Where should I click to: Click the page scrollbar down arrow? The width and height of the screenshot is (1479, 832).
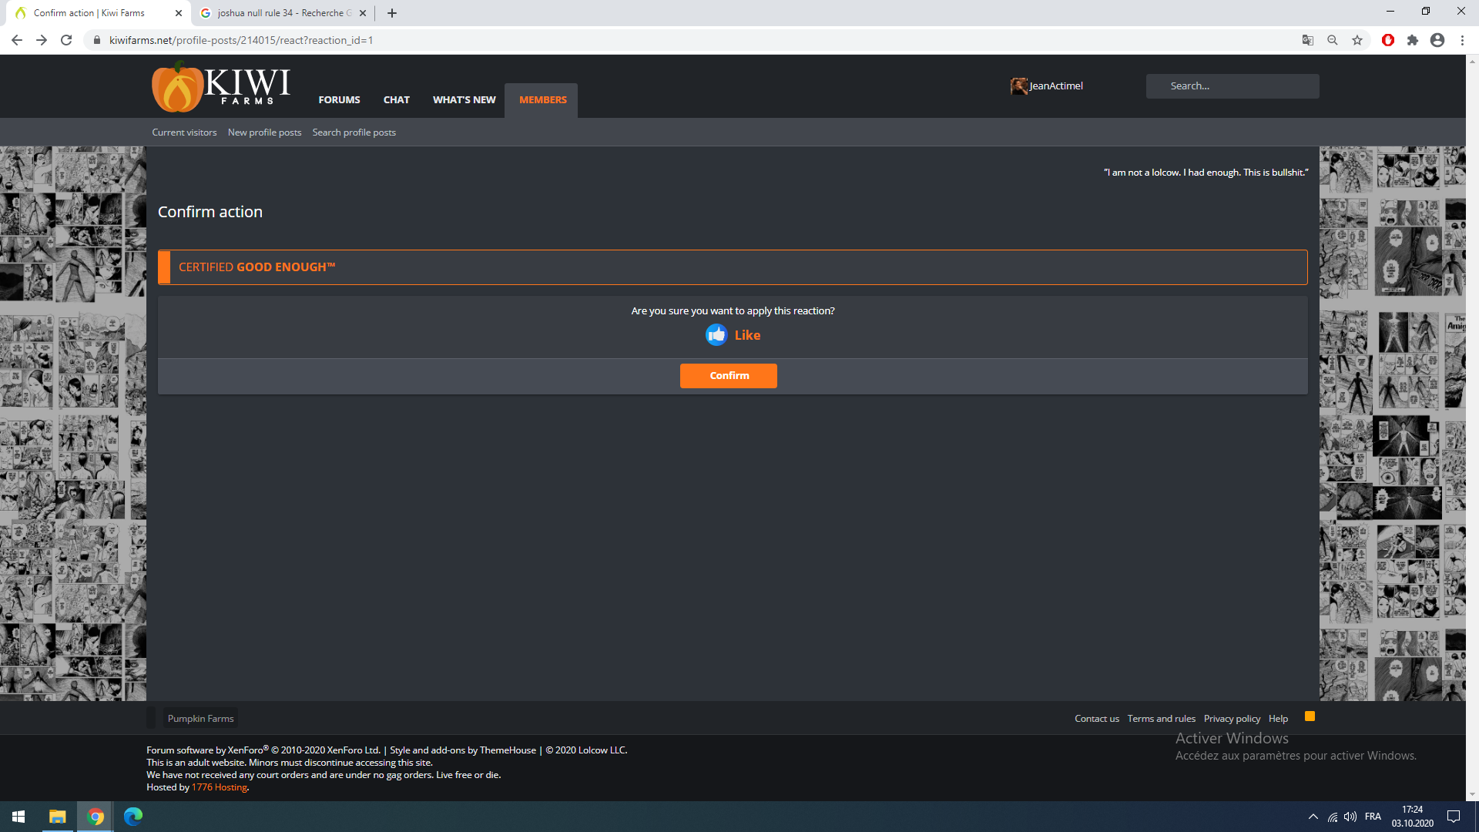coord(1472,794)
